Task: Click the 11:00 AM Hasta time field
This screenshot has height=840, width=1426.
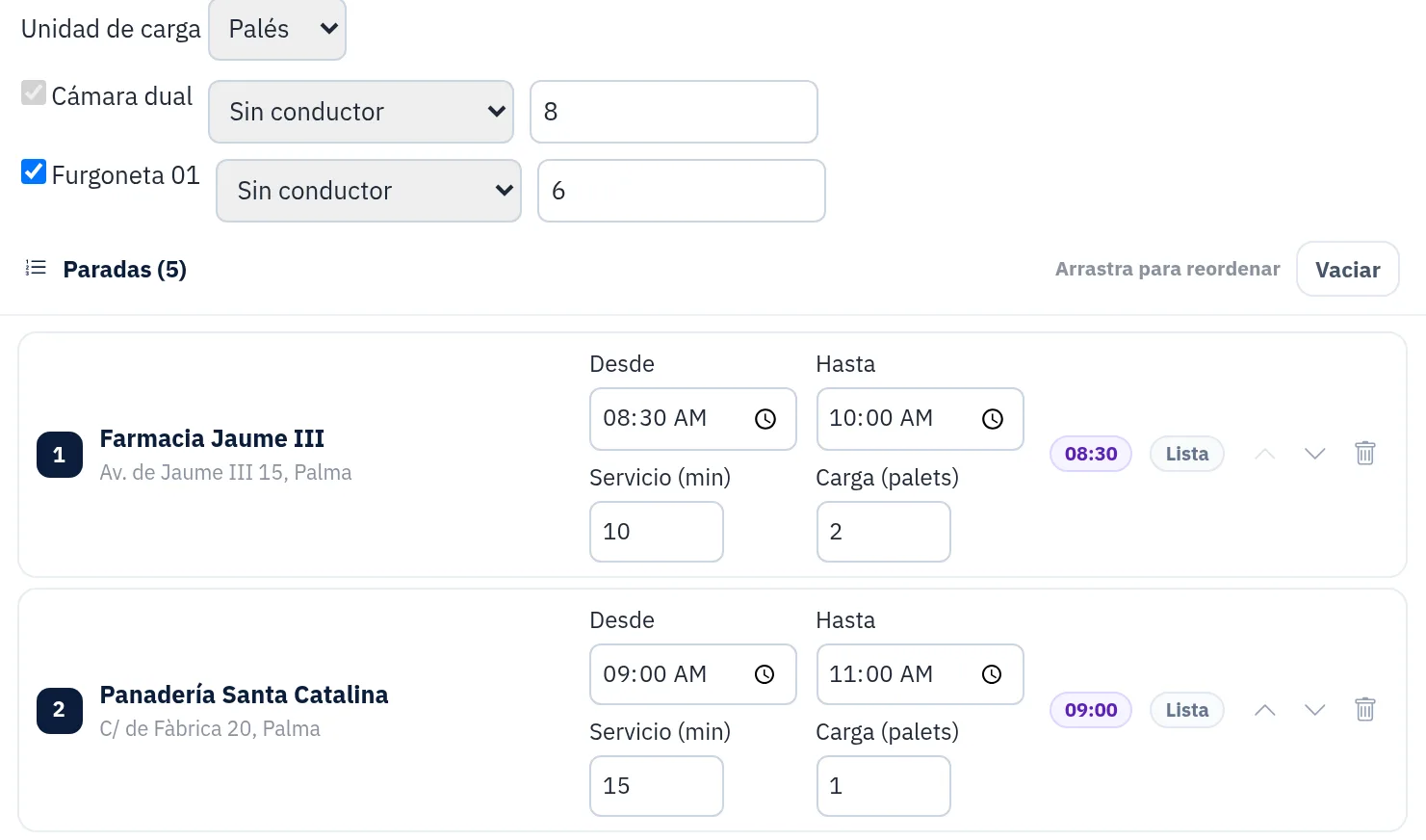Action: coord(920,674)
